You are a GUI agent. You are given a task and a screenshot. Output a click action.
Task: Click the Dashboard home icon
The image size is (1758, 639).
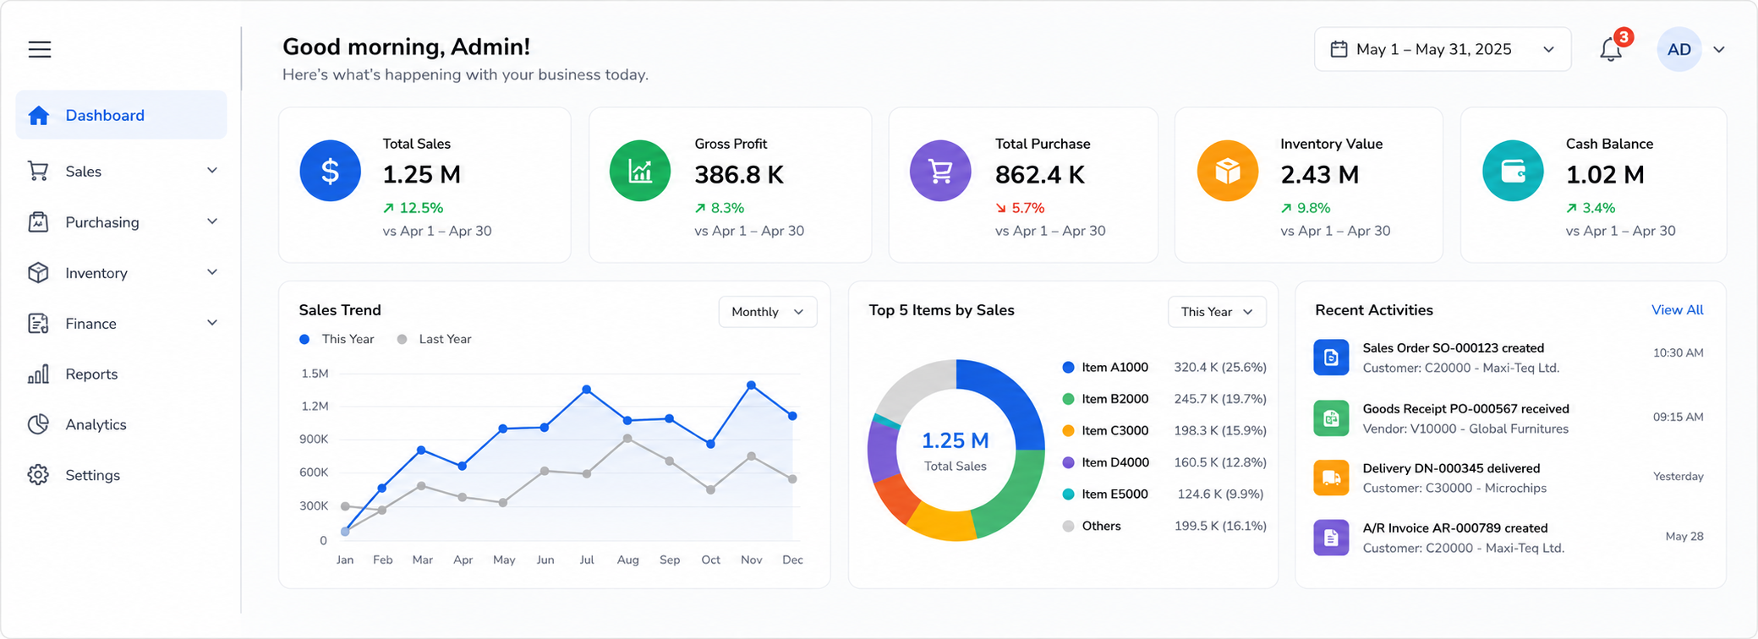39,115
